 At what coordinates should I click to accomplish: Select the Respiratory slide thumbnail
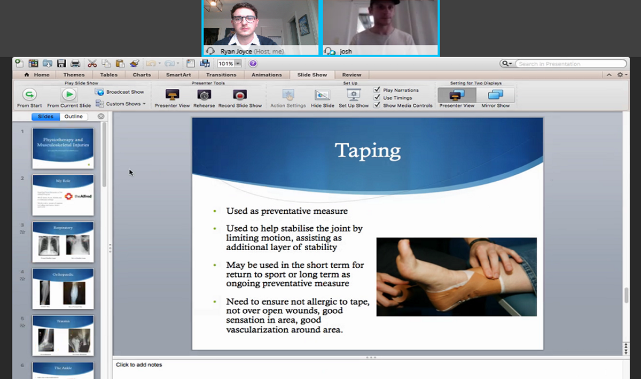click(63, 242)
